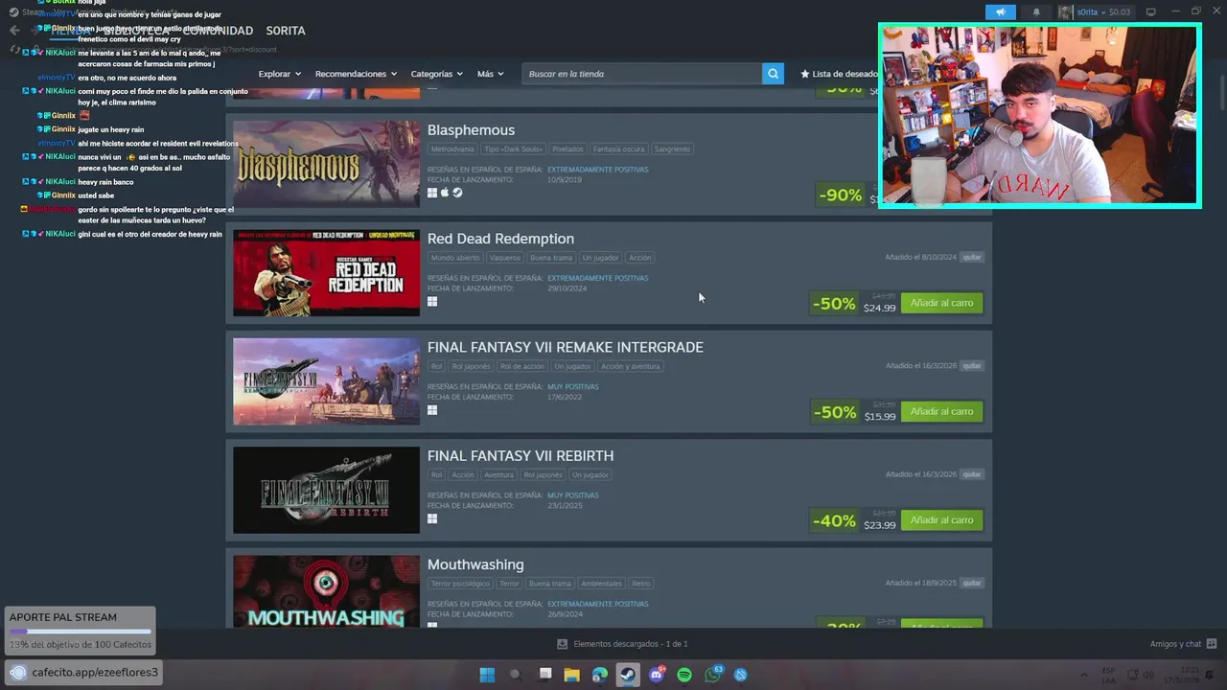
Task: Open REBIRTH MUY POSITIVAS reviews link
Action: point(573,495)
